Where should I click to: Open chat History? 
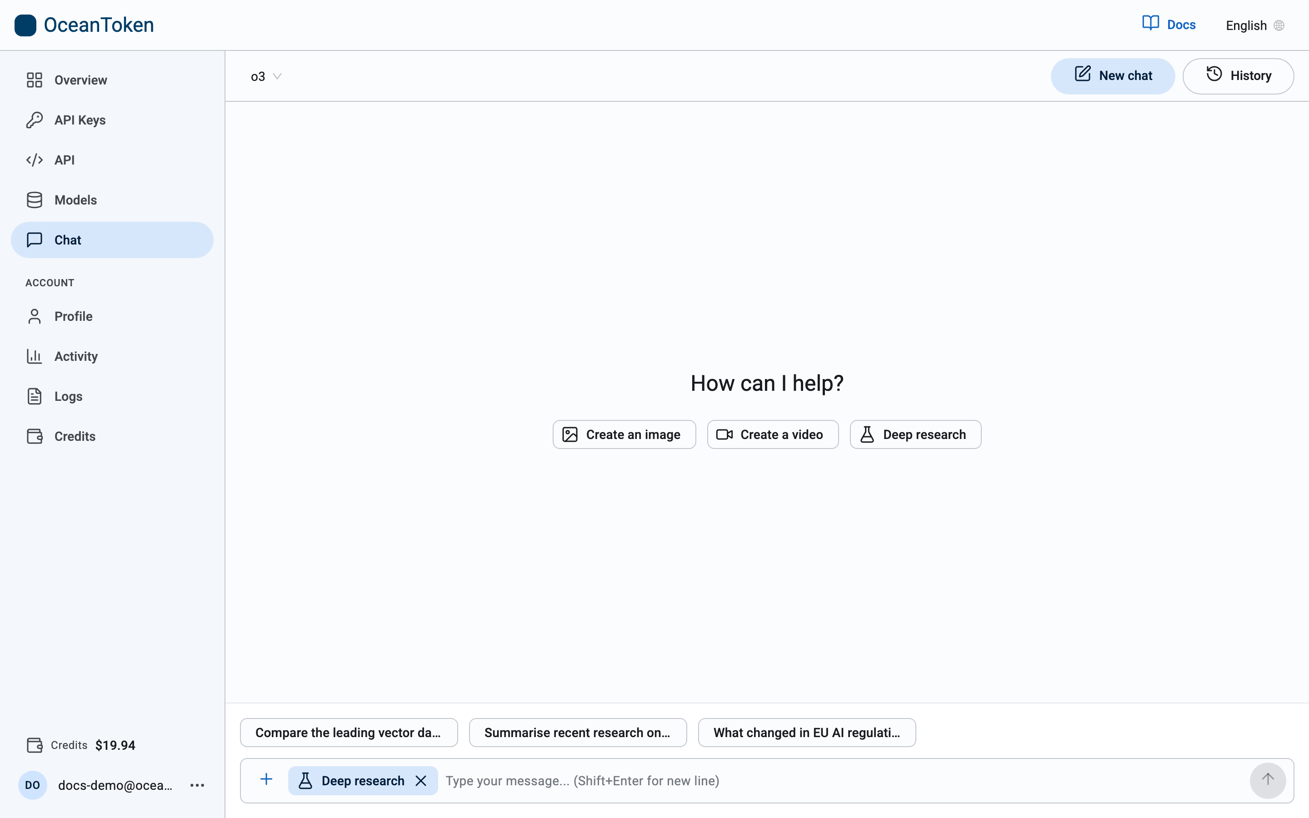tap(1238, 76)
